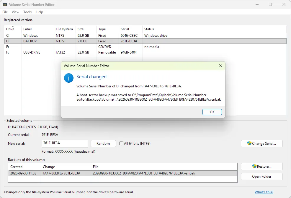This screenshot has width=291, height=198.
Task: Click the shield icon on Restore button
Action: click(x=254, y=166)
